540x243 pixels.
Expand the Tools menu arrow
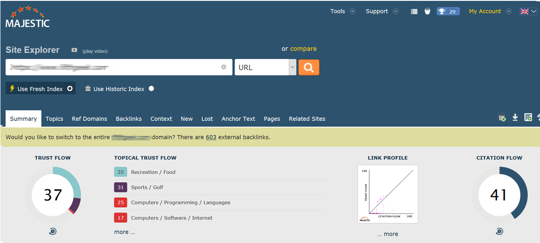click(x=352, y=11)
